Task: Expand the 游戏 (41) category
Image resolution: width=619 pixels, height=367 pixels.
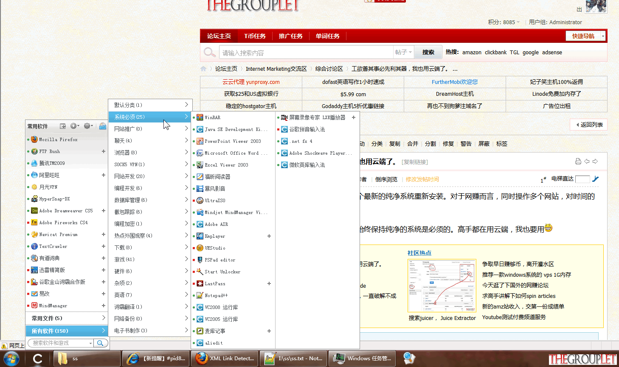Action: click(150, 259)
